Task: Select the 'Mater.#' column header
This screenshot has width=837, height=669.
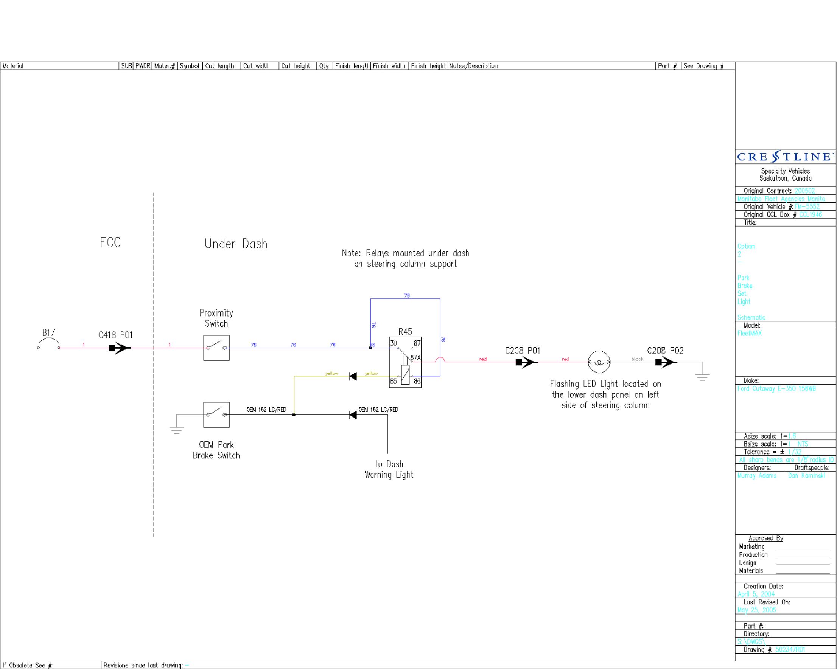Action: point(165,66)
